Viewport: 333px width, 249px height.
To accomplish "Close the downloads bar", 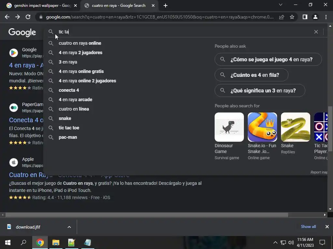I will click(x=327, y=227).
